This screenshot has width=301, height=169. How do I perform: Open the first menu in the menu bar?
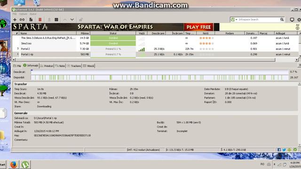[x=15, y=14]
